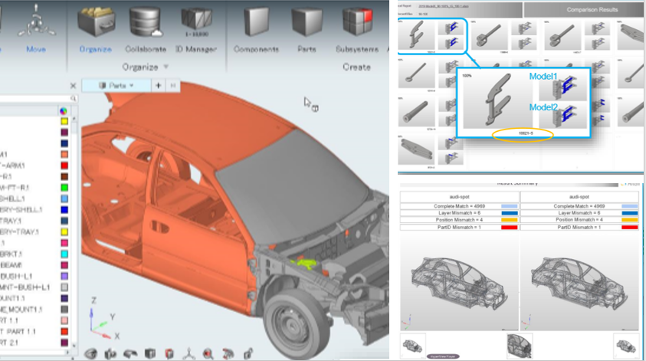Expand the Organize group dropdown arrow

pos(166,67)
